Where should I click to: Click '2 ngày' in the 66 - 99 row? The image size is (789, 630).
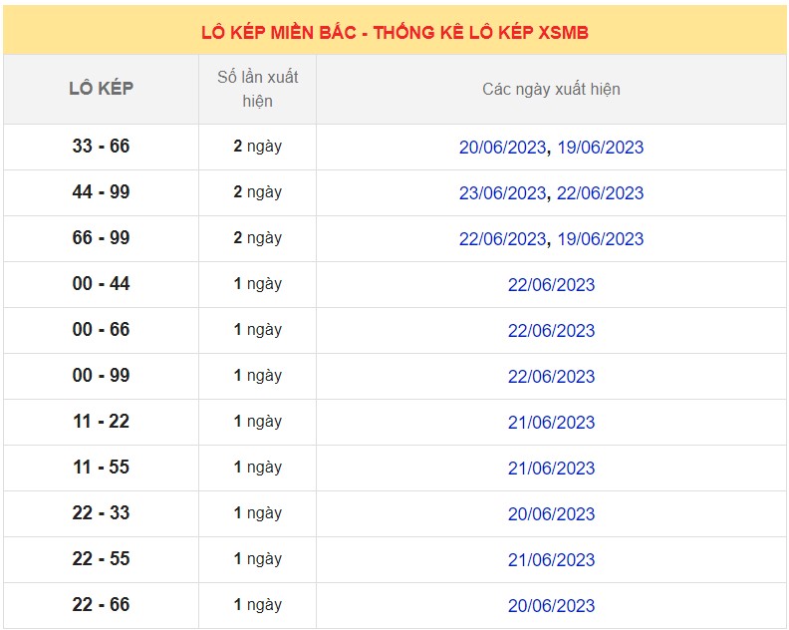[258, 238]
